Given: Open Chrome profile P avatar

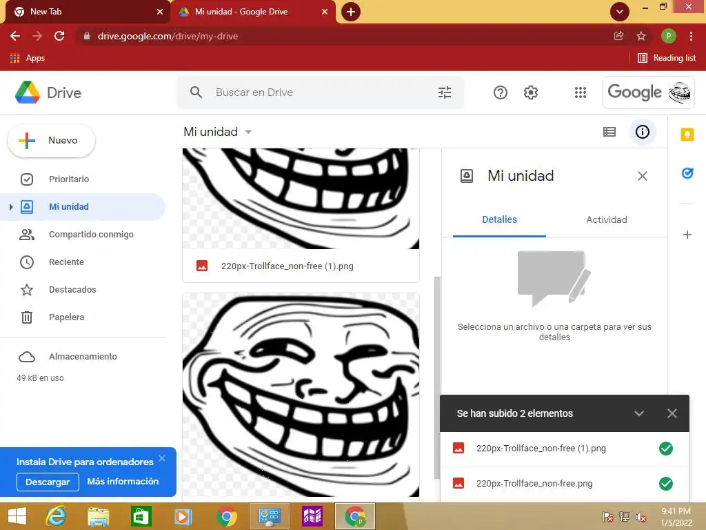Looking at the screenshot, I should [668, 36].
